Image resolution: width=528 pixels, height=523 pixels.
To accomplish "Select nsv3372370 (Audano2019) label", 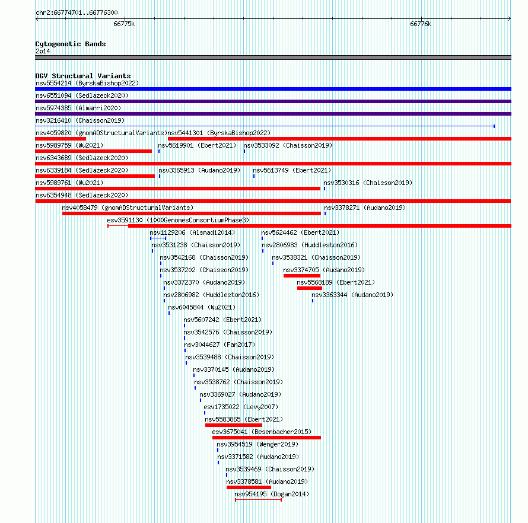I will pyautogui.click(x=204, y=282).
